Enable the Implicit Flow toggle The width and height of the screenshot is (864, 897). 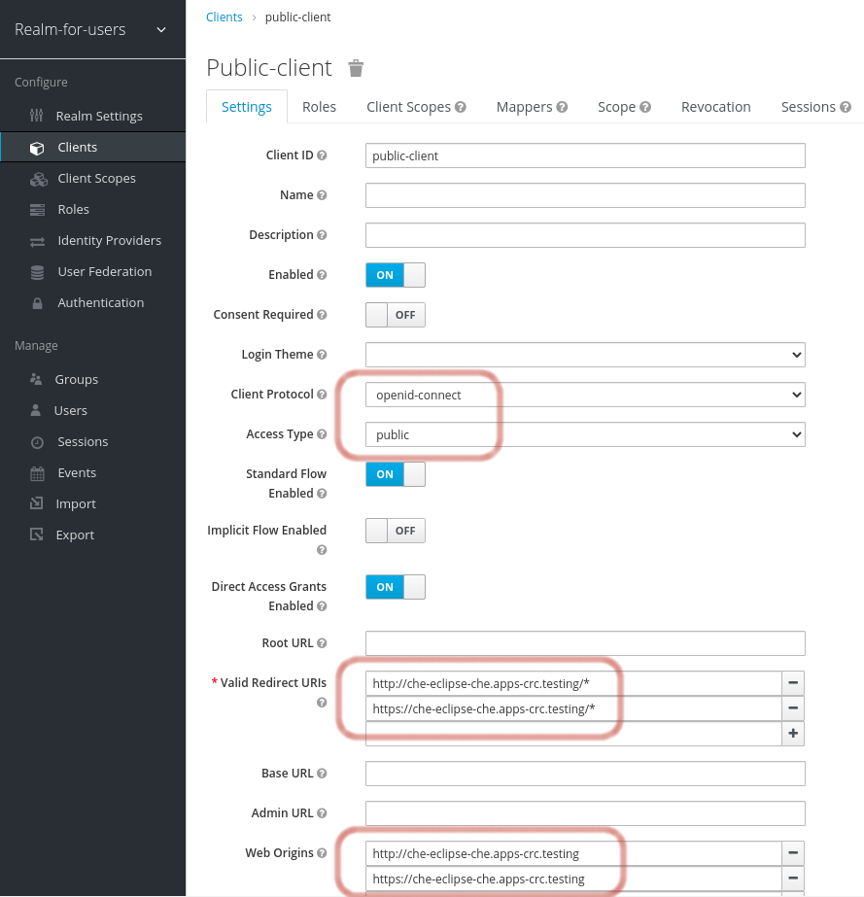pos(395,531)
